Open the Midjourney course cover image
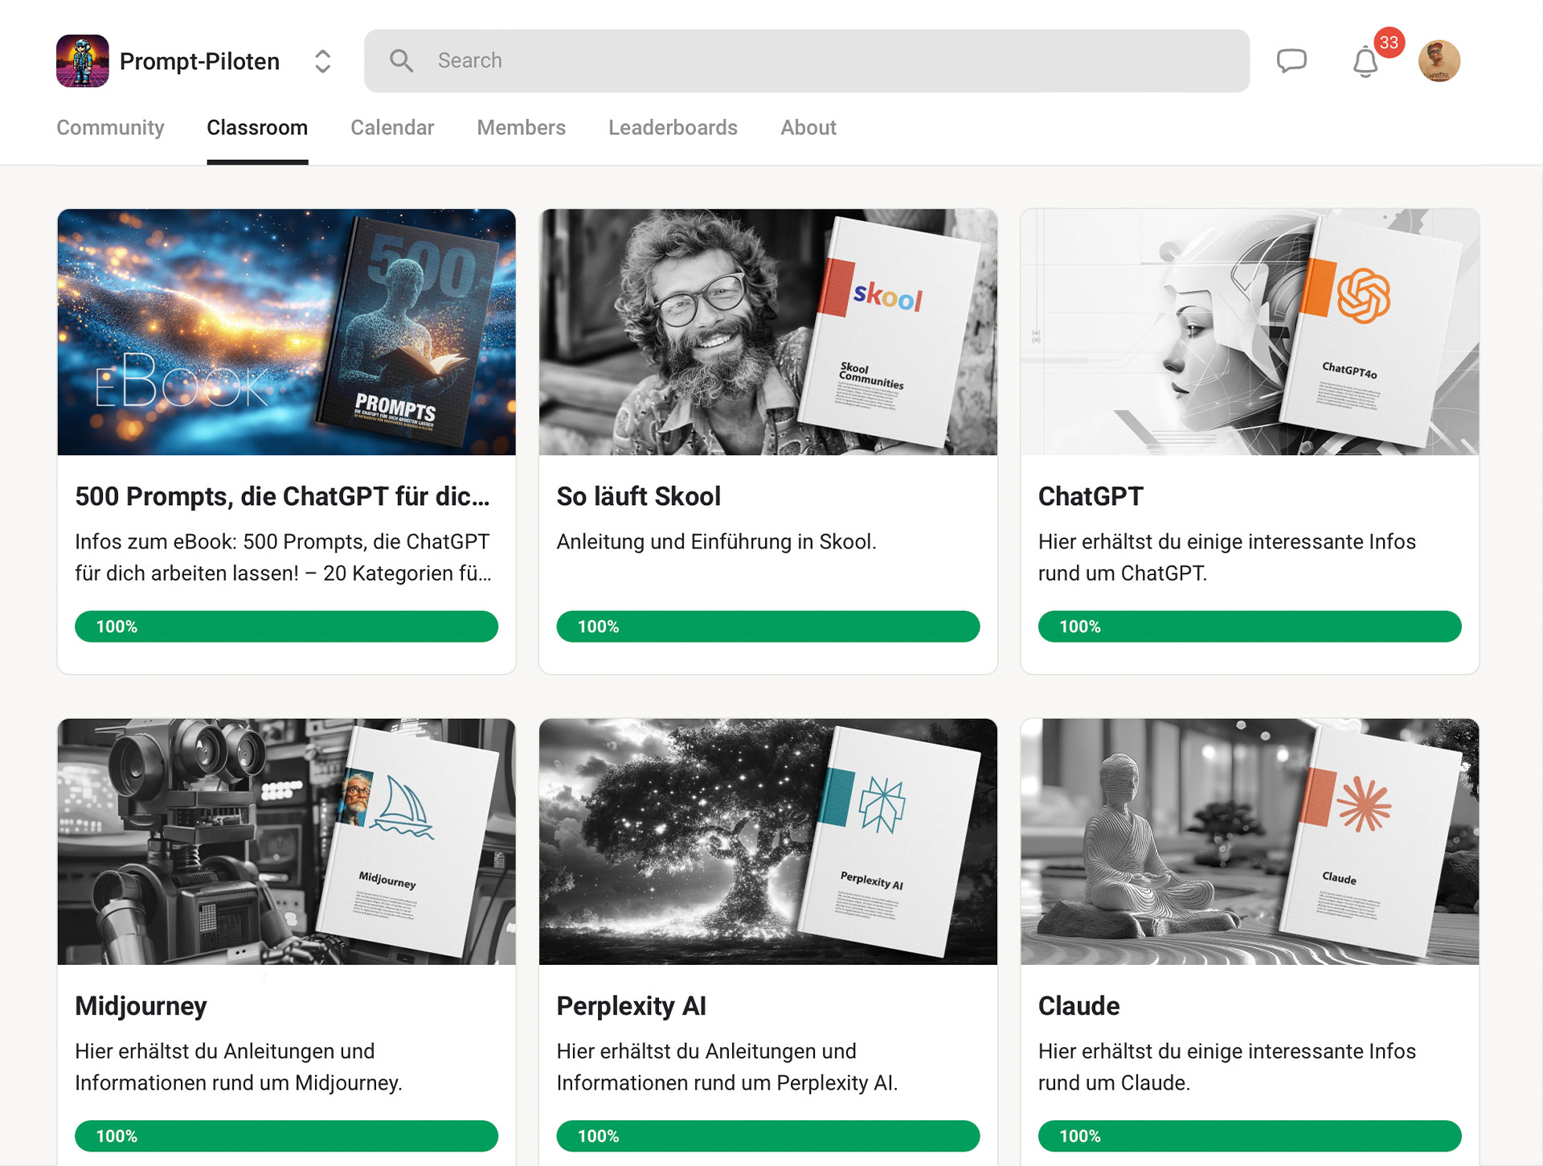 click(x=287, y=842)
